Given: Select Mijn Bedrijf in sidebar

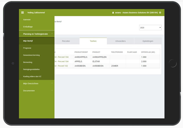Looking at the screenshot, I should [x=28, y=41].
